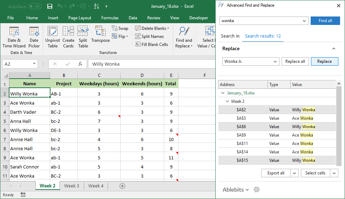The height and width of the screenshot is (199, 345).
Task: Open the View ribbon tab
Action: coord(175,18)
